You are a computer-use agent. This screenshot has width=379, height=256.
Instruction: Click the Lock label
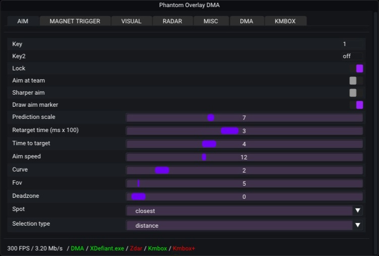[19, 68]
